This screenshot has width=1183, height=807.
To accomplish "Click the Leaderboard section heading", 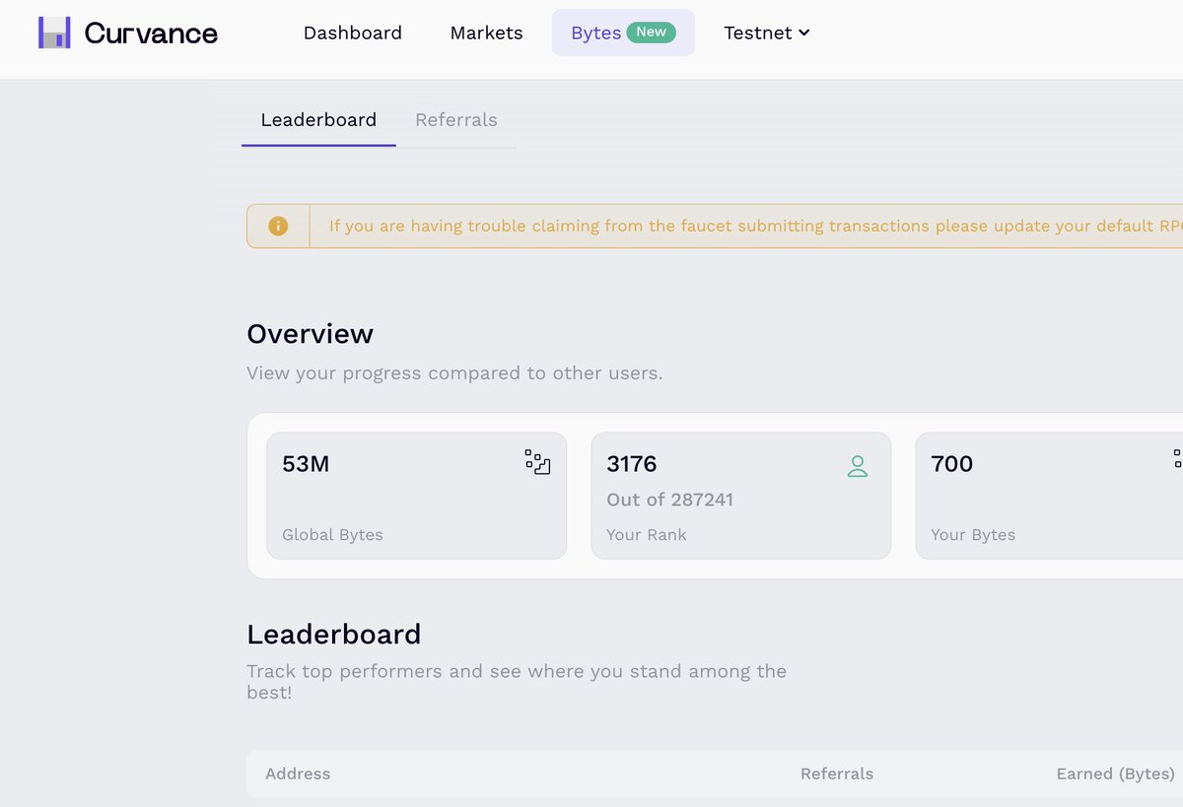I will coord(334,634).
